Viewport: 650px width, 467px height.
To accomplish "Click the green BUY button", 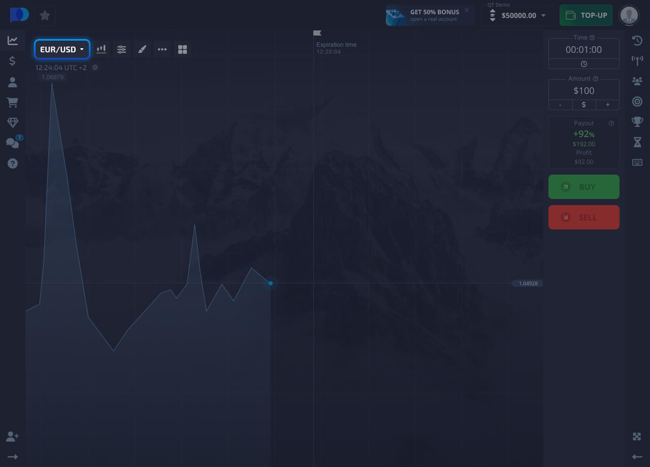I will click(584, 187).
